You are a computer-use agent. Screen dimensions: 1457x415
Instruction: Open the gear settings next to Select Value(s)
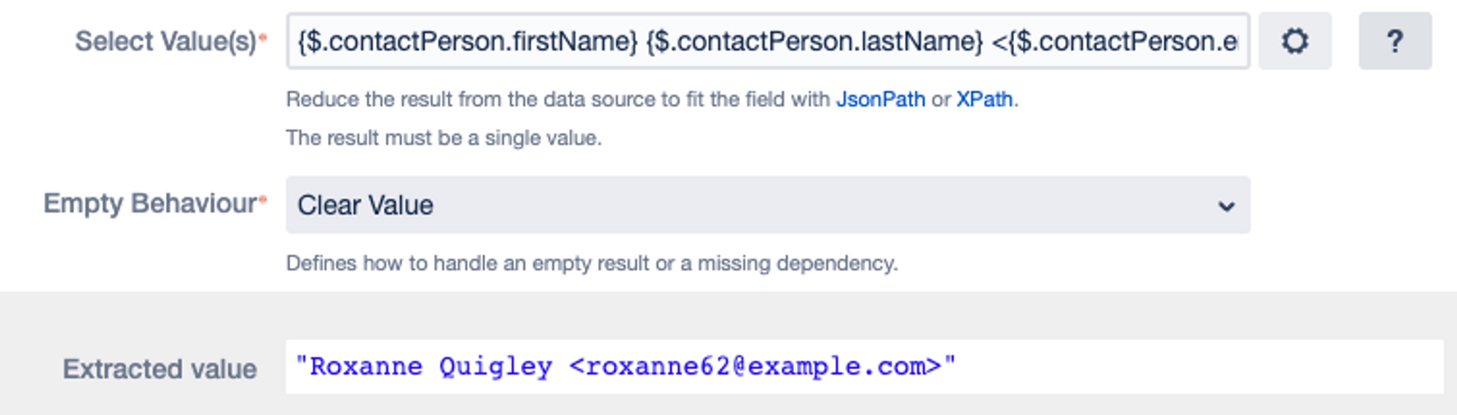pyautogui.click(x=1295, y=41)
